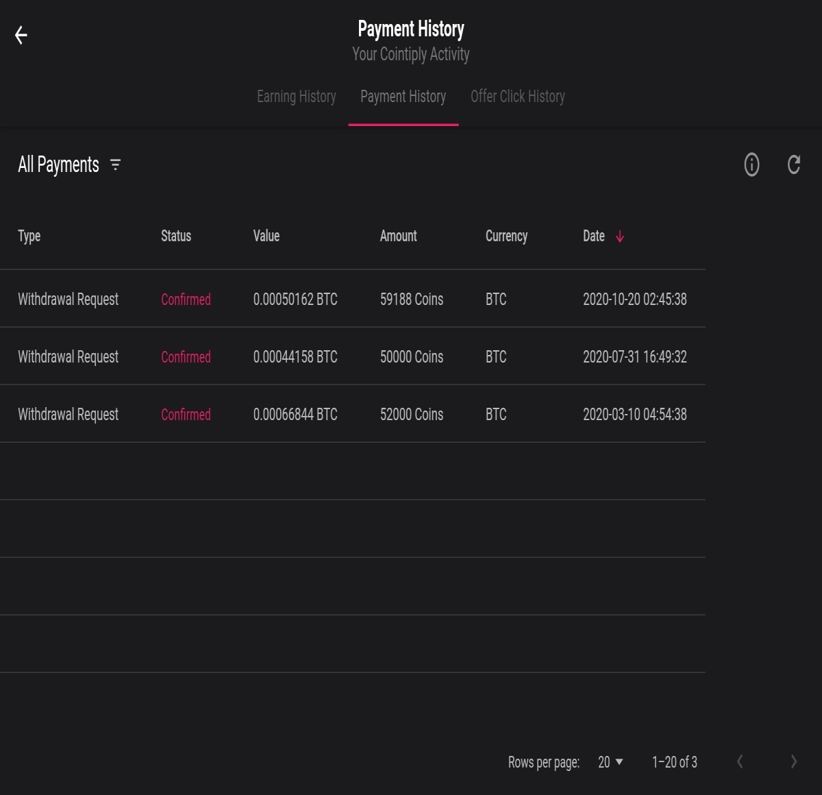Click the info circle icon
Screen dimensions: 822x795
(751, 164)
